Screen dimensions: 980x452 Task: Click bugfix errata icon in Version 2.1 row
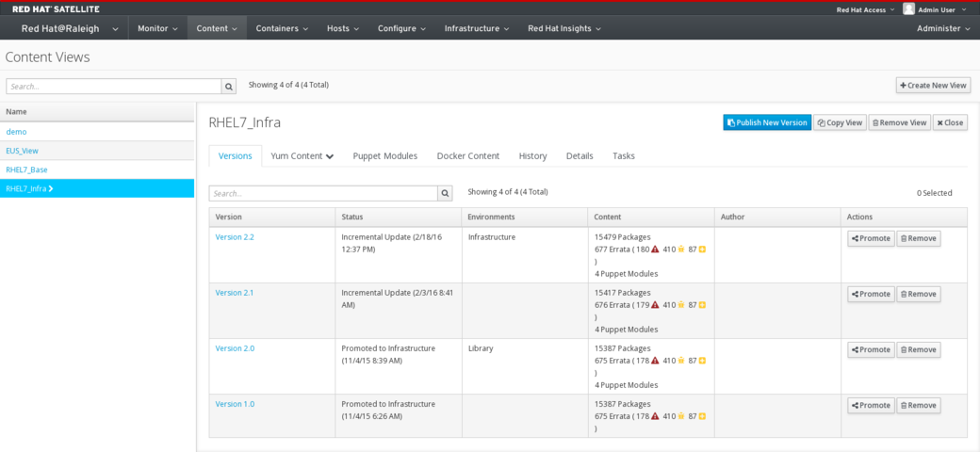[682, 305]
